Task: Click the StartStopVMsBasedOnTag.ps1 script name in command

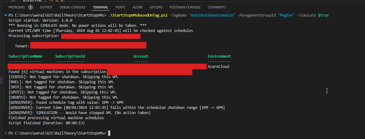Action: point(138,15)
